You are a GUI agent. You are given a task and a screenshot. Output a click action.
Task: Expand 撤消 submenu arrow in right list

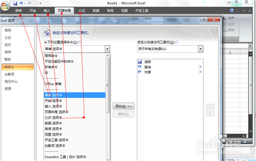(201, 67)
